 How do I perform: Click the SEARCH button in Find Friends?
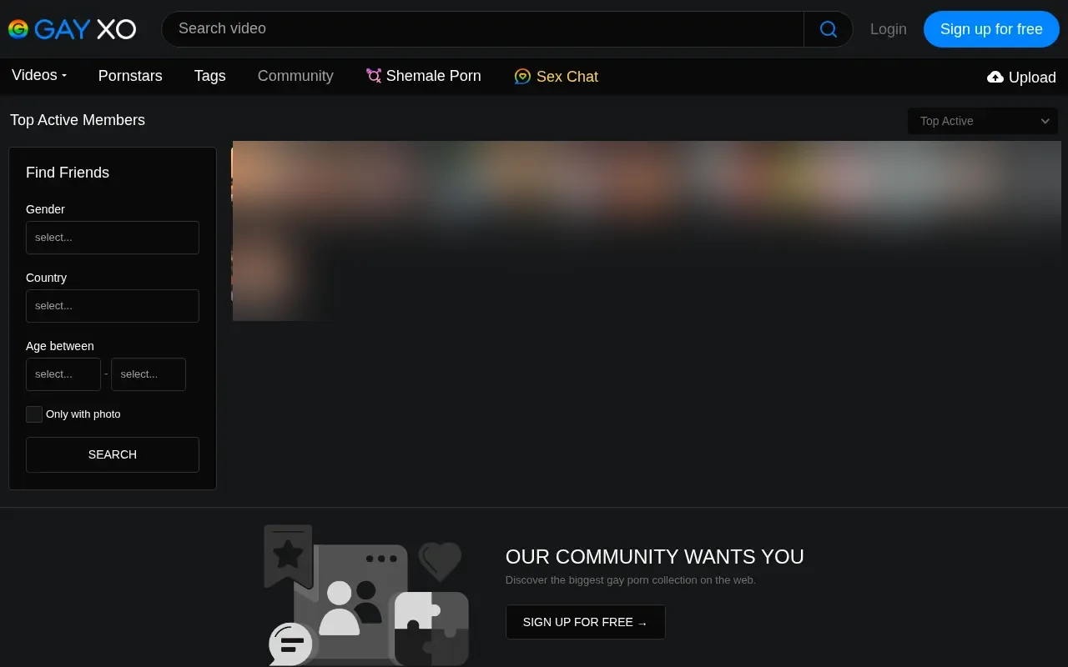click(x=113, y=454)
